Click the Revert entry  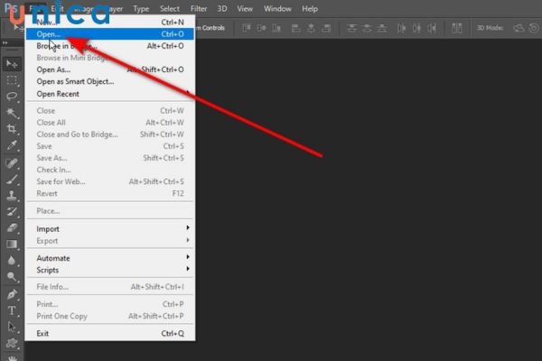tap(110, 193)
